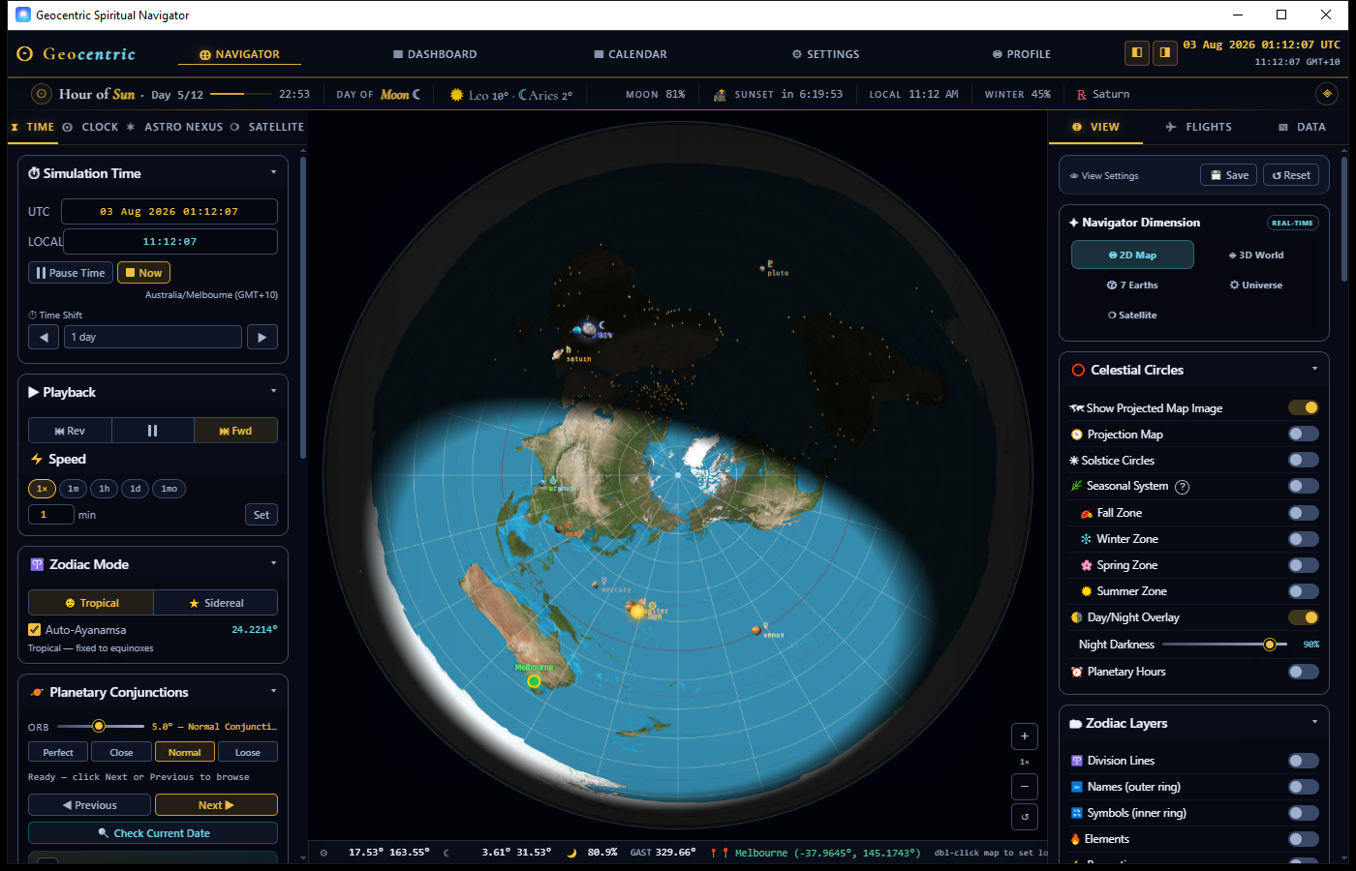Click the Pluto marker on map
The height and width of the screenshot is (871, 1356).
click(x=764, y=268)
